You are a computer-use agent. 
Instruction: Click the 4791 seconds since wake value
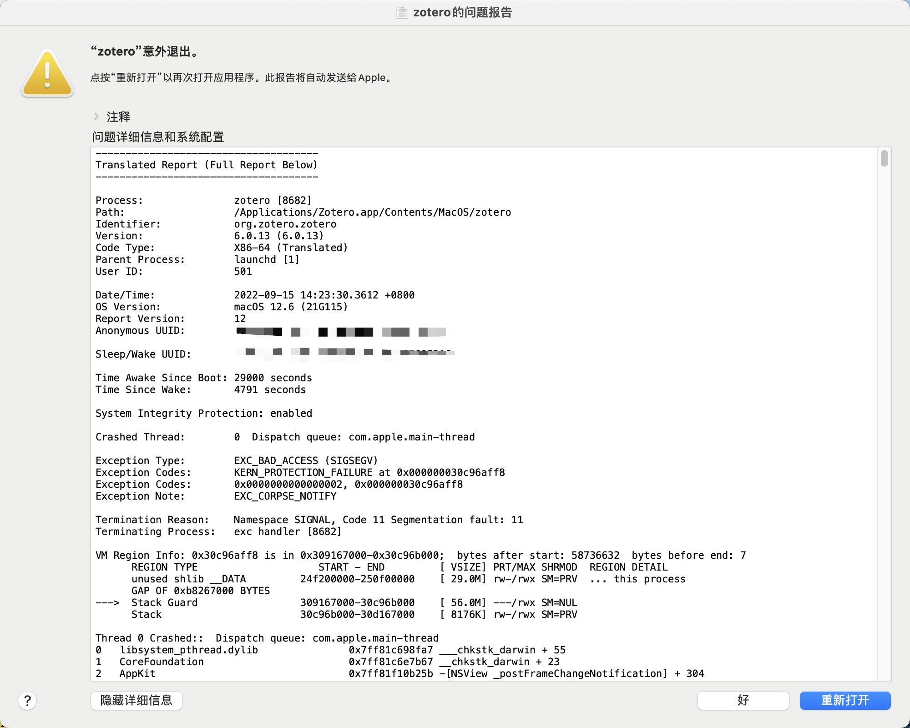point(270,389)
